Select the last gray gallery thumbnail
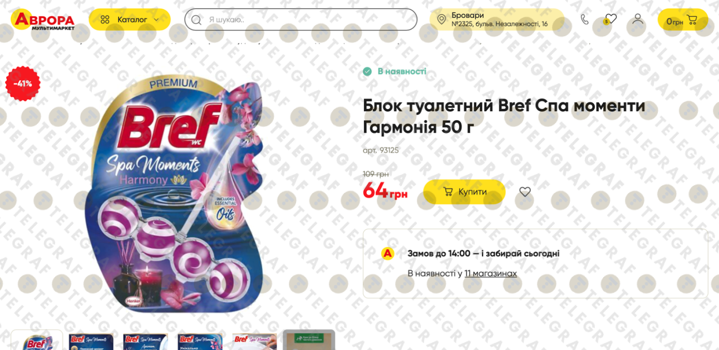The width and height of the screenshot is (719, 350). [x=309, y=340]
